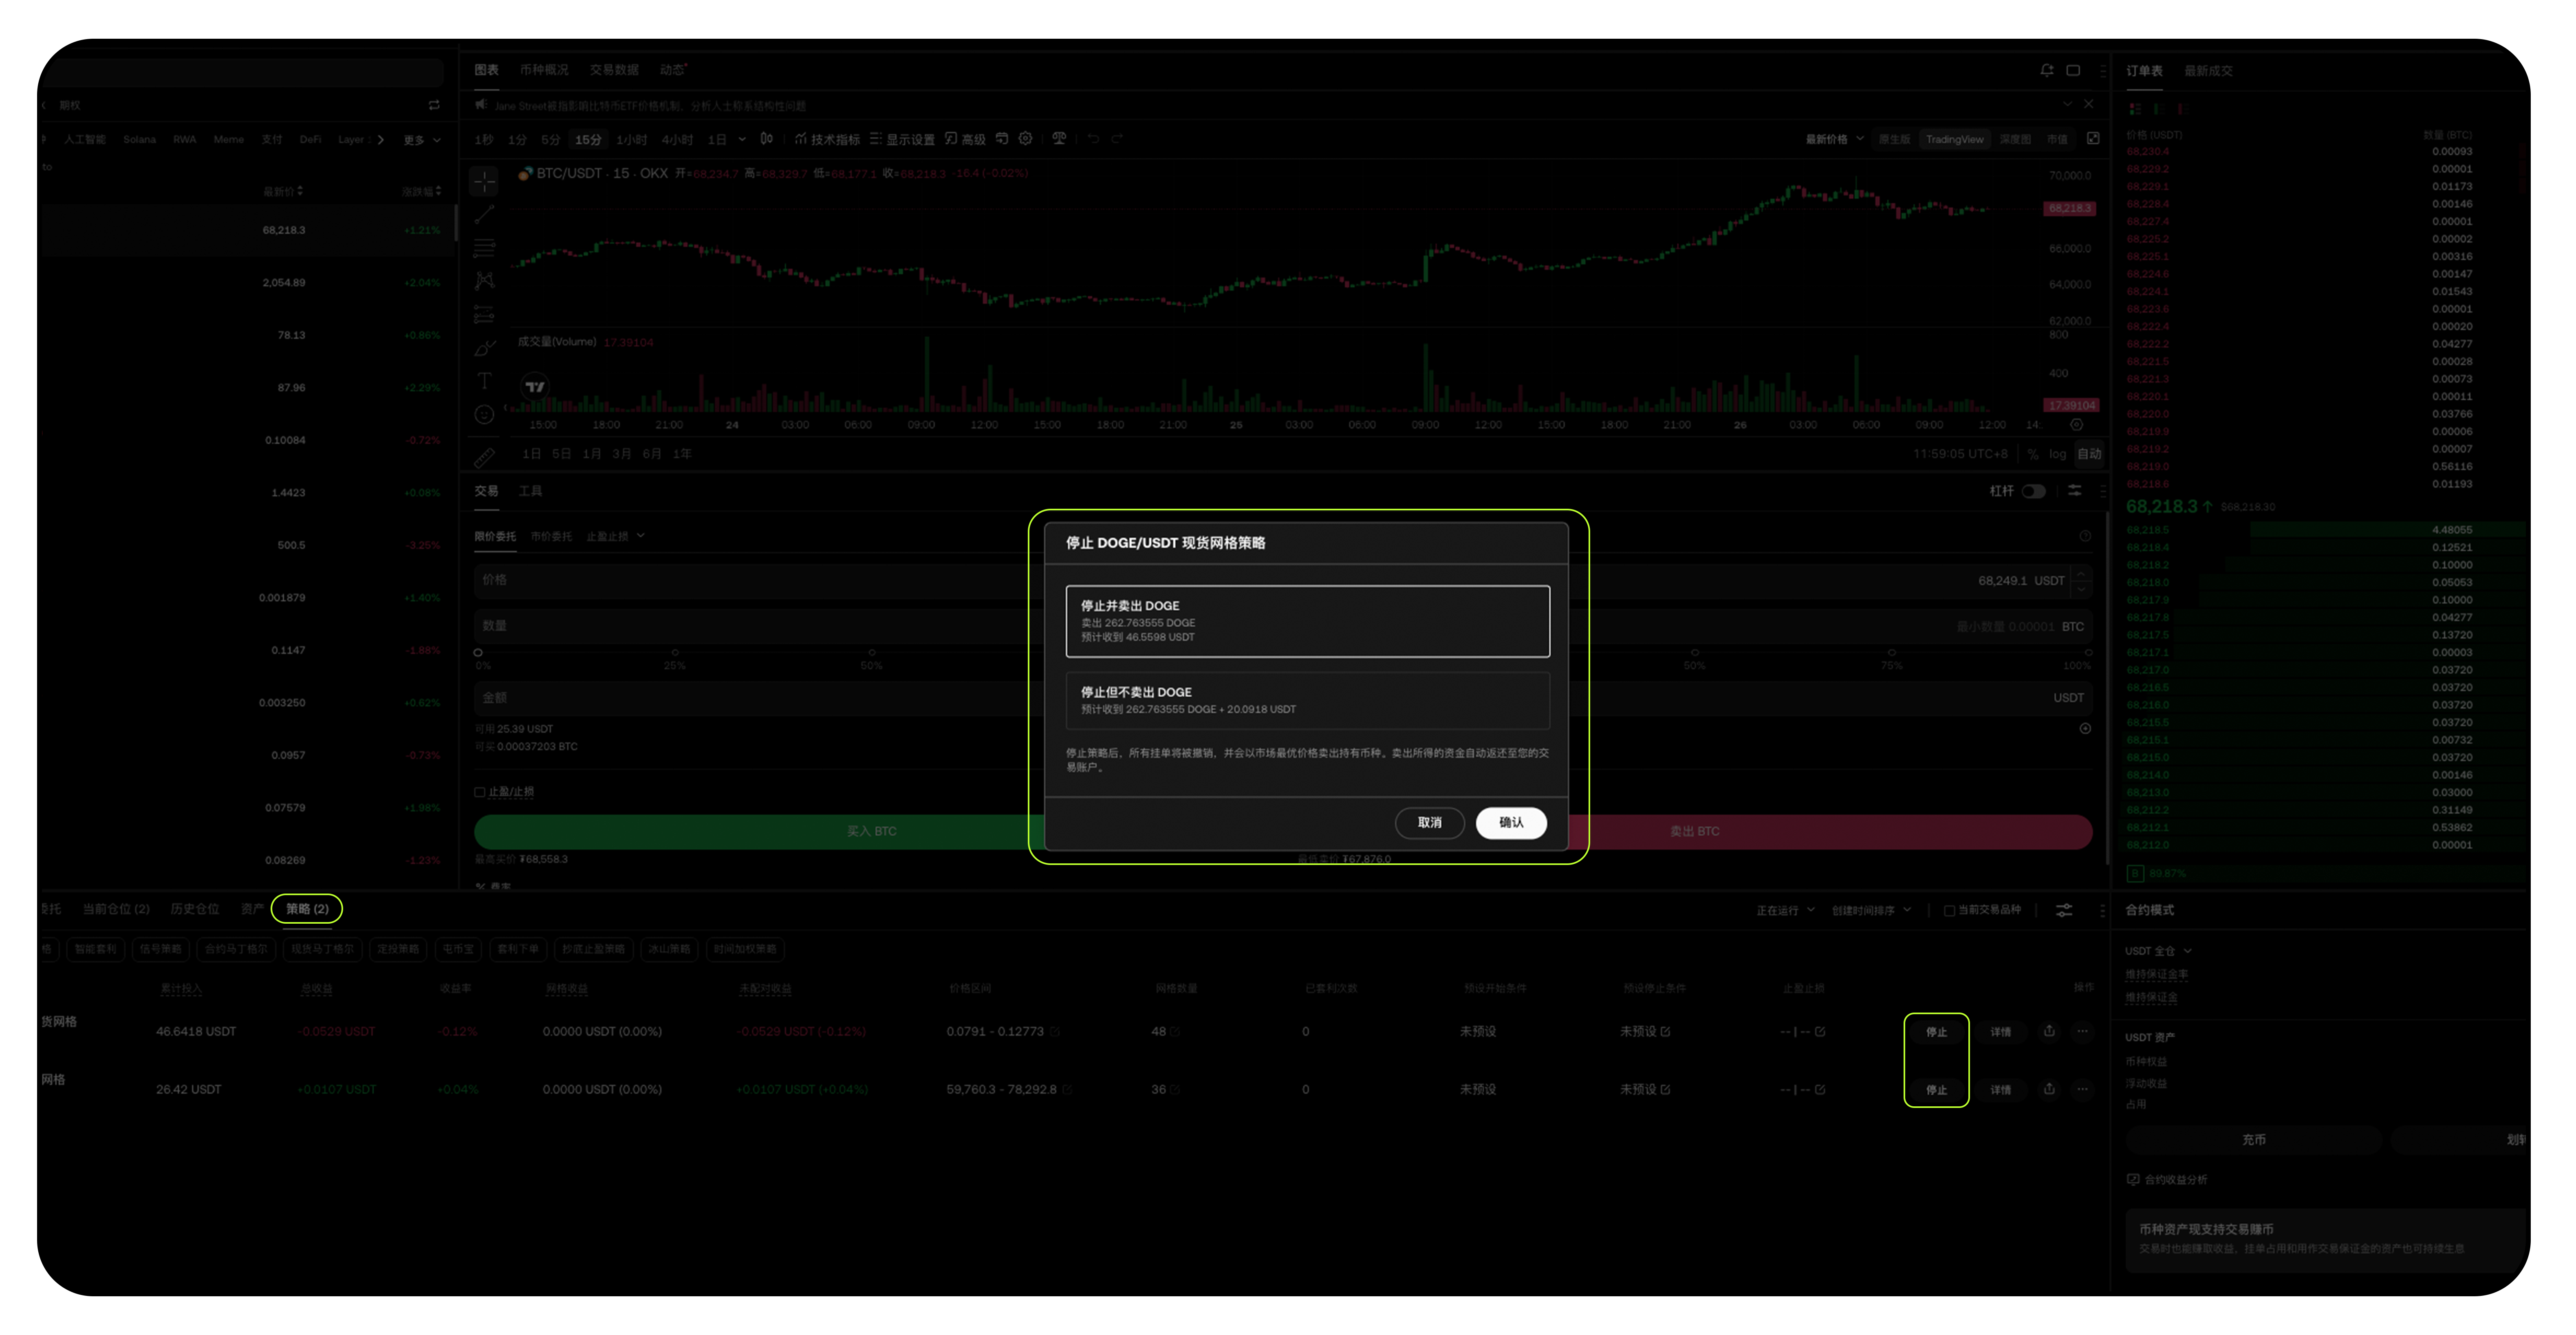Screen dimensions: 2576x1335
Task: Toggle auto (自动) scale on chart
Action: (x=2089, y=454)
